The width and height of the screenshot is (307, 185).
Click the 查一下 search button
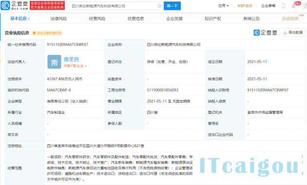[x=172, y=6]
